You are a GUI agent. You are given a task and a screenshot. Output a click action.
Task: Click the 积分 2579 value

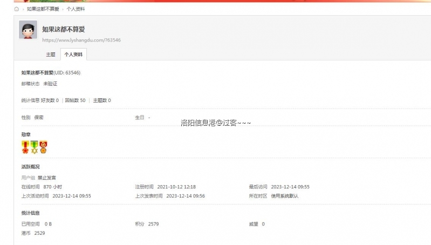click(x=153, y=224)
